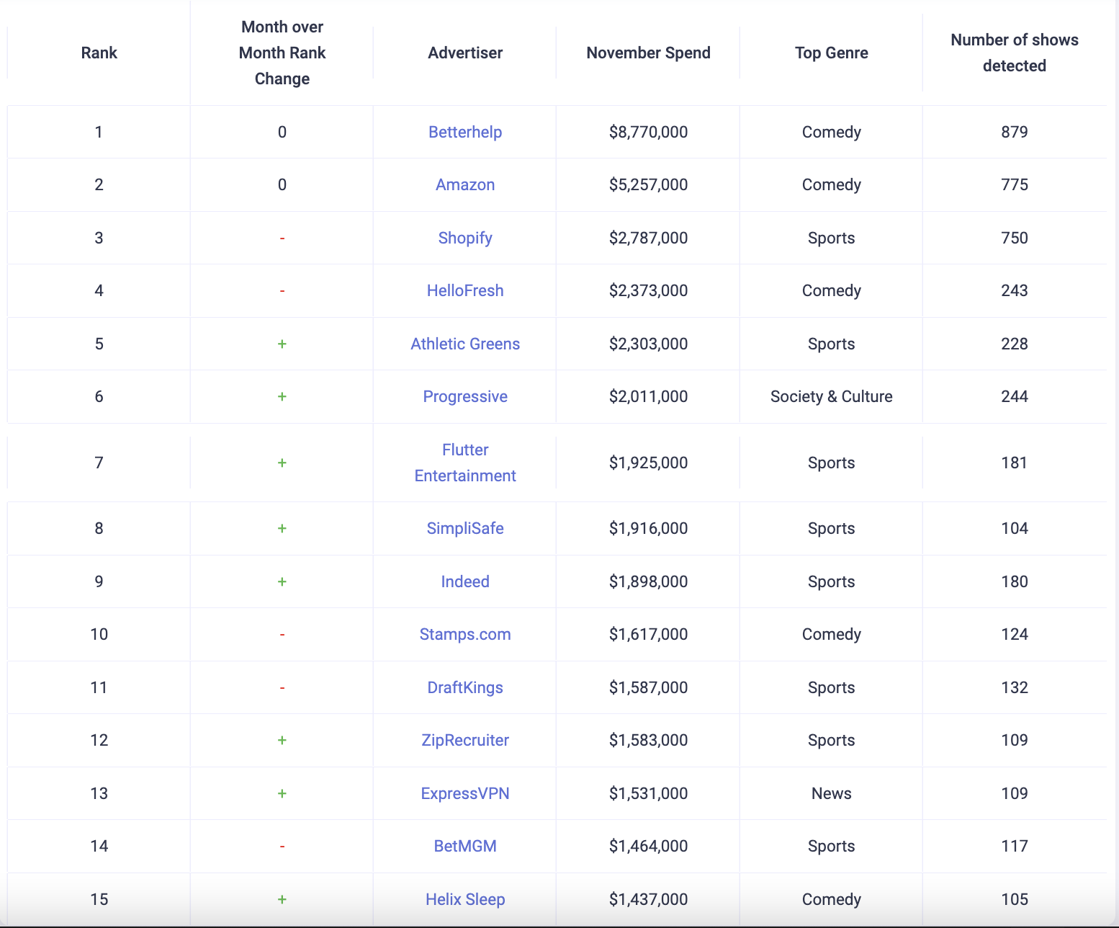The height and width of the screenshot is (928, 1119).
Task: Click the 181 shows detected value
Action: point(1015,463)
